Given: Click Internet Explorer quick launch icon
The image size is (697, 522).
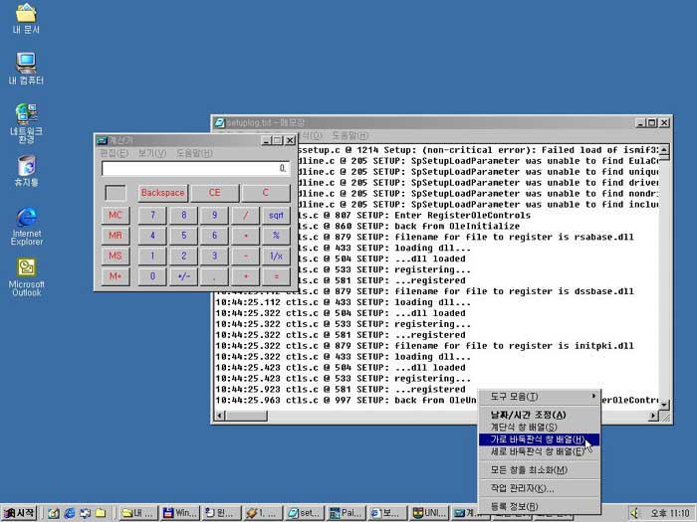Looking at the screenshot, I should [x=70, y=513].
